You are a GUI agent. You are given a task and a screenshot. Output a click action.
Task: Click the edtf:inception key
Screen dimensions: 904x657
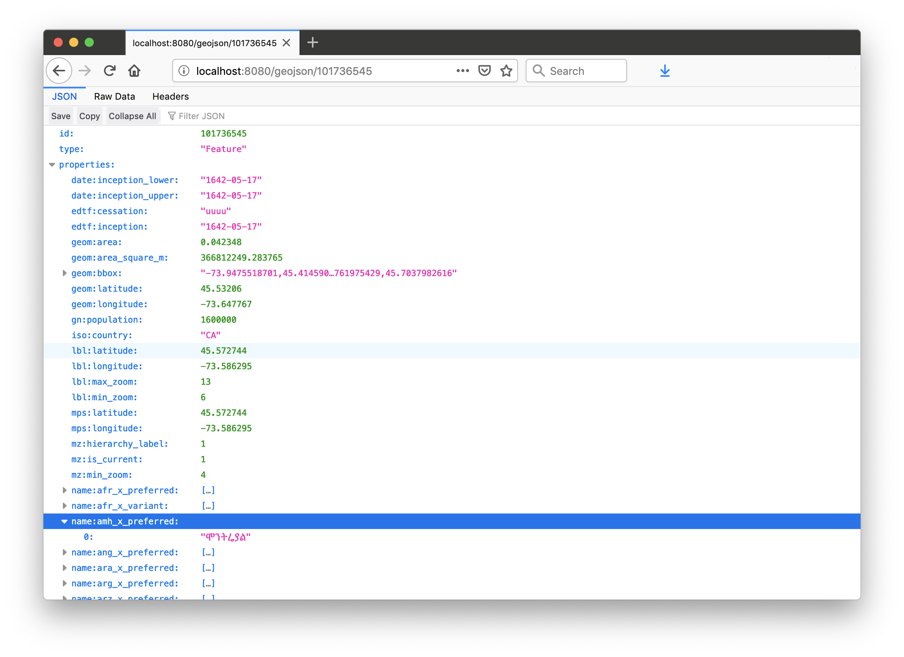[109, 227]
